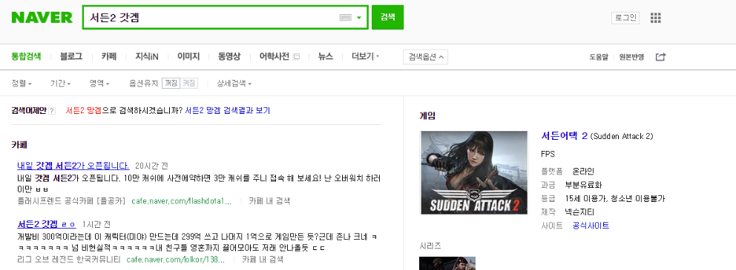Click the 도움말 help link
736x270 pixels.
599,57
